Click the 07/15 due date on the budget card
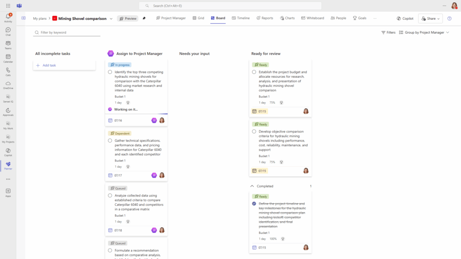 (x=259, y=112)
